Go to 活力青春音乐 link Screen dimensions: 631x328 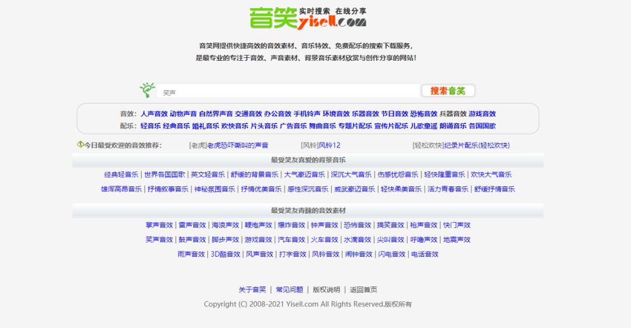(448, 189)
